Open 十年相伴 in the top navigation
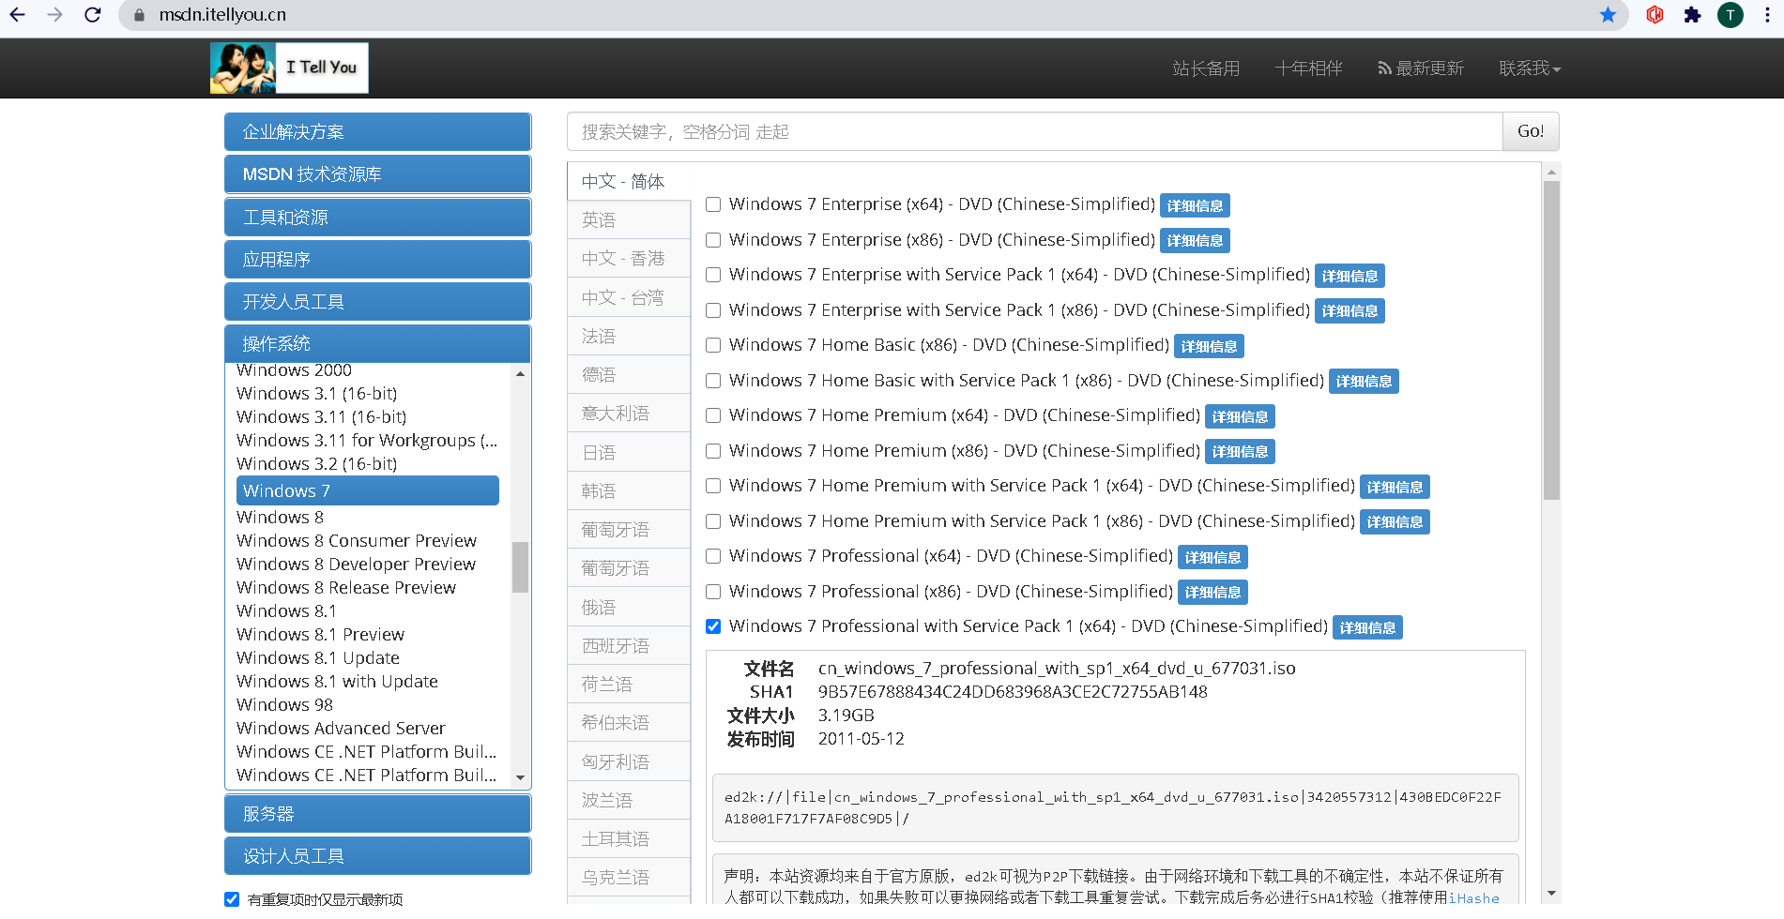The width and height of the screenshot is (1784, 919). (1308, 68)
